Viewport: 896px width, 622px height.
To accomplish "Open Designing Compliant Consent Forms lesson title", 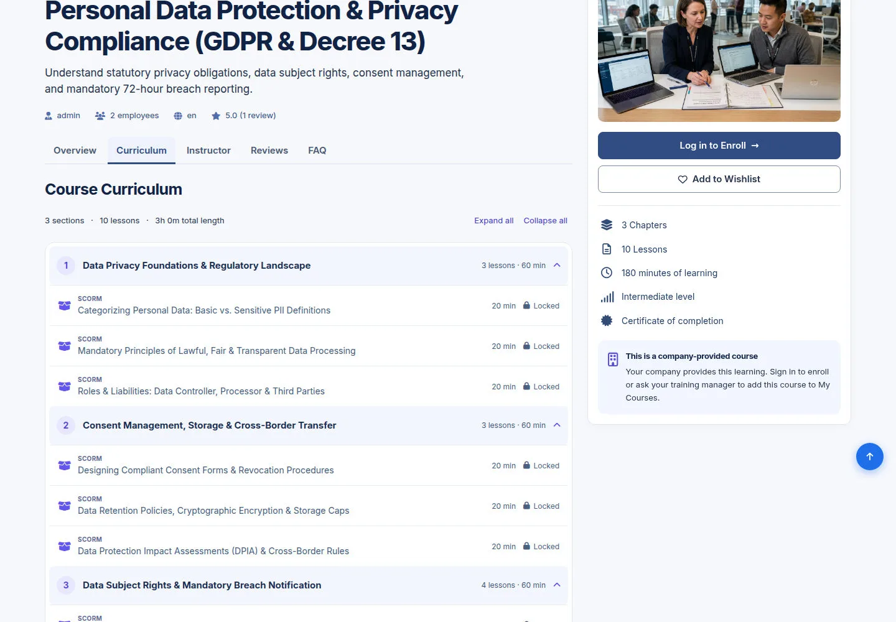I will pyautogui.click(x=206, y=470).
